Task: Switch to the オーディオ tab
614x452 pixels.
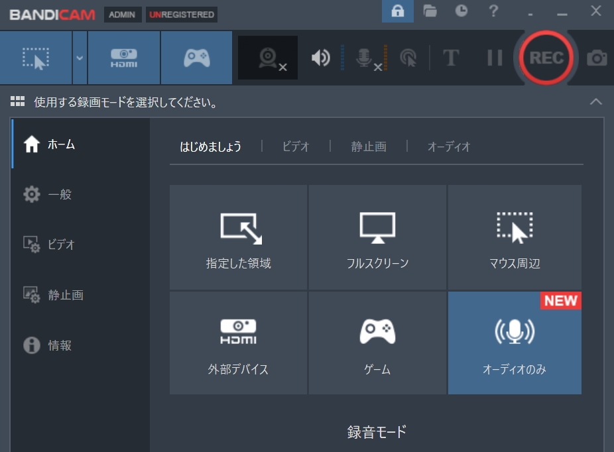Action: [x=448, y=146]
